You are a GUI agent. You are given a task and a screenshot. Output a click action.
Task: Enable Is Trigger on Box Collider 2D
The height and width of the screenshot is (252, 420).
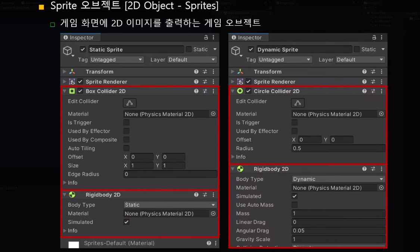click(127, 122)
